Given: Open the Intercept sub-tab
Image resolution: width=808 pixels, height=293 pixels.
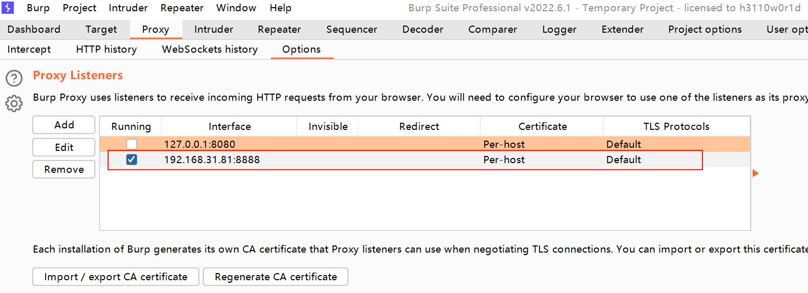Looking at the screenshot, I should (29, 49).
